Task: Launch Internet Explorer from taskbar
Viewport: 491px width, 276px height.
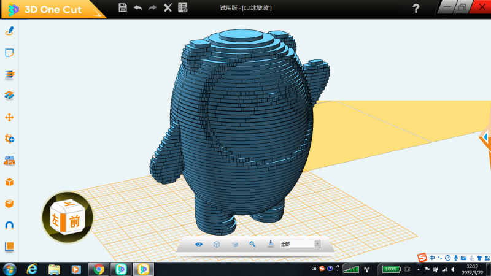Action: click(x=32, y=269)
